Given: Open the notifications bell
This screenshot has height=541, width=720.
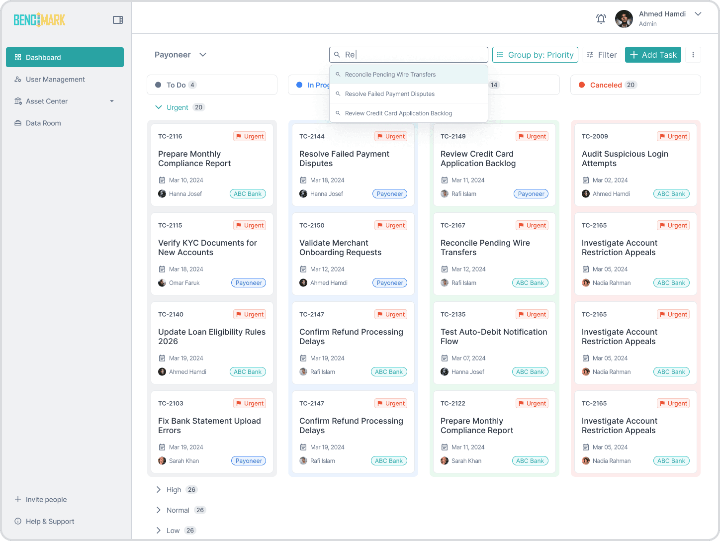Looking at the screenshot, I should pyautogui.click(x=601, y=19).
